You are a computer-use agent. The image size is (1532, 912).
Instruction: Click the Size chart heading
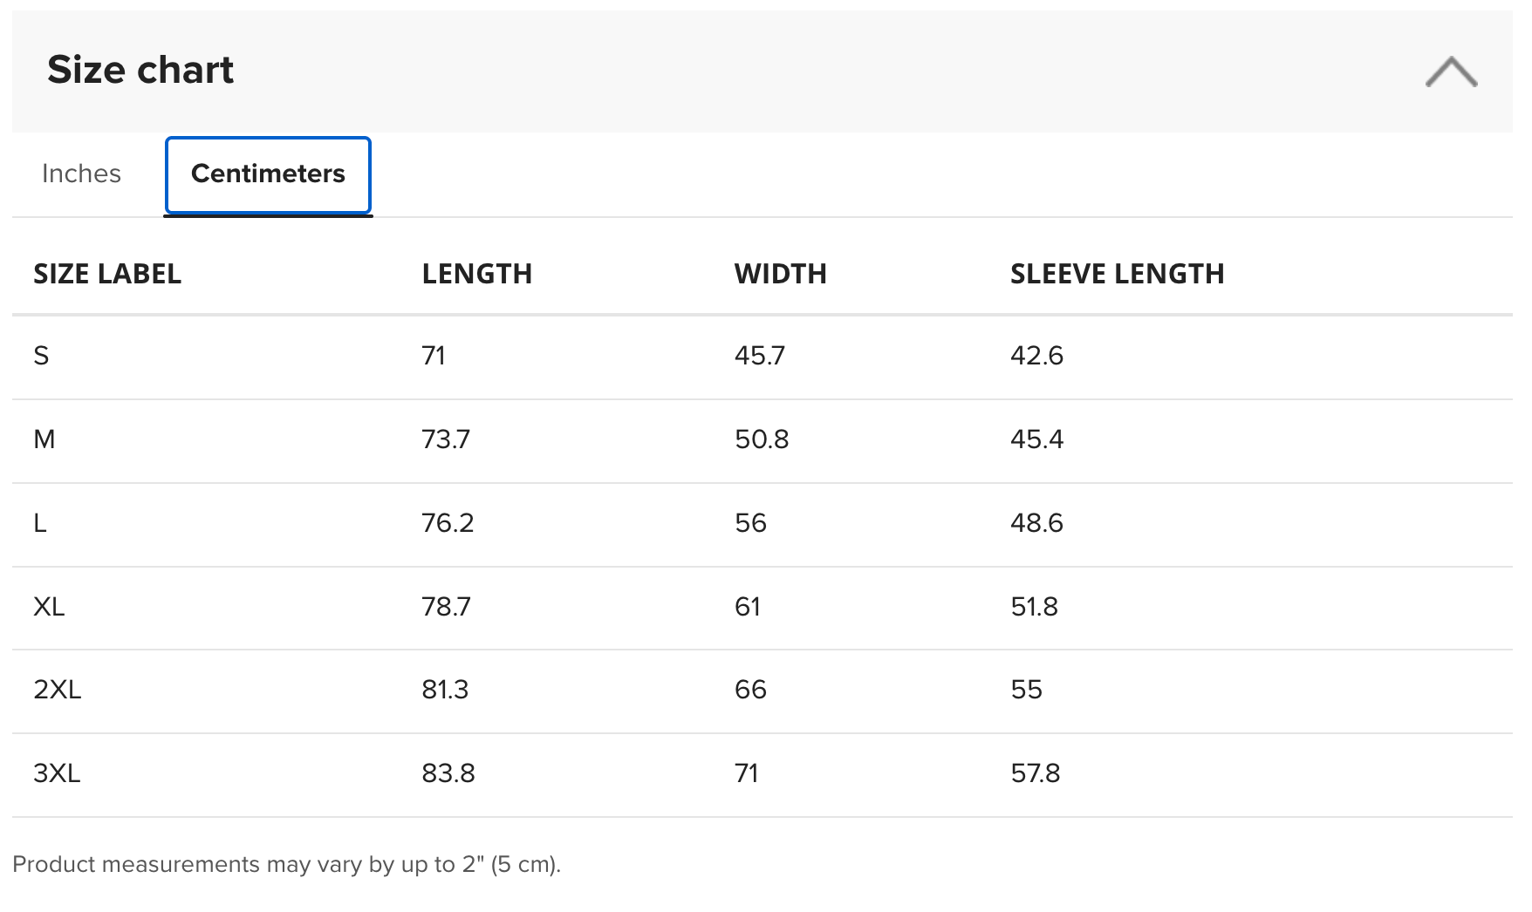tap(140, 70)
